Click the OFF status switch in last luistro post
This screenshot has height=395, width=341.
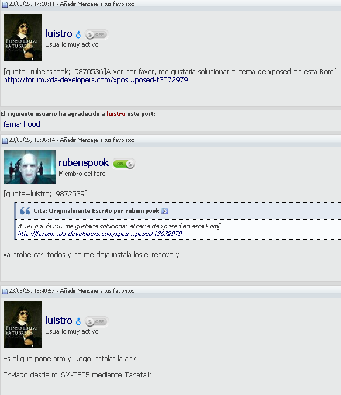[97, 322]
